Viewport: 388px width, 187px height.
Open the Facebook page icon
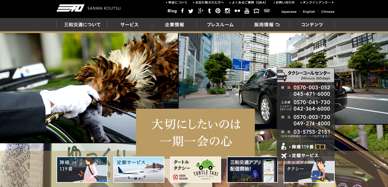click(x=182, y=11)
